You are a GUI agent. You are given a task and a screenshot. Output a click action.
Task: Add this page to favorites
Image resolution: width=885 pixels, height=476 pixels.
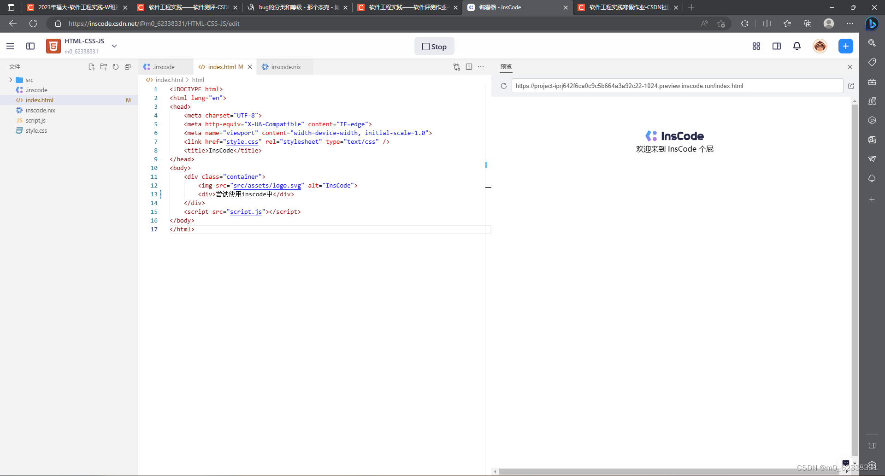721,24
